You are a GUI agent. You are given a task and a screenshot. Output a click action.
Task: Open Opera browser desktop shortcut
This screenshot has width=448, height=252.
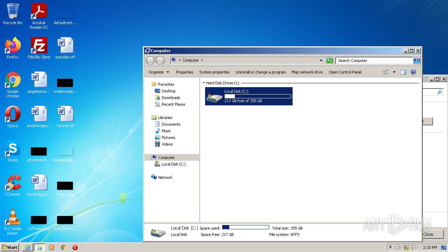[x=13, y=117]
